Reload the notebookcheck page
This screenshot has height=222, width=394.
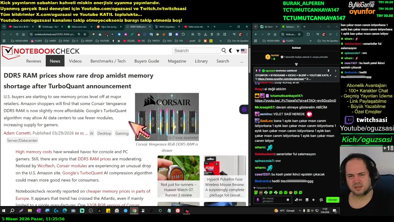[18, 34]
